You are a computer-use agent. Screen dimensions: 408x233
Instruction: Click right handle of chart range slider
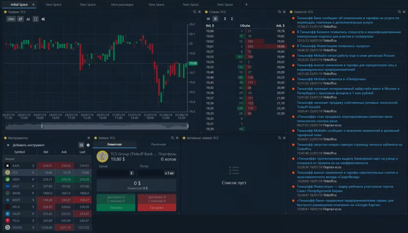point(188,126)
